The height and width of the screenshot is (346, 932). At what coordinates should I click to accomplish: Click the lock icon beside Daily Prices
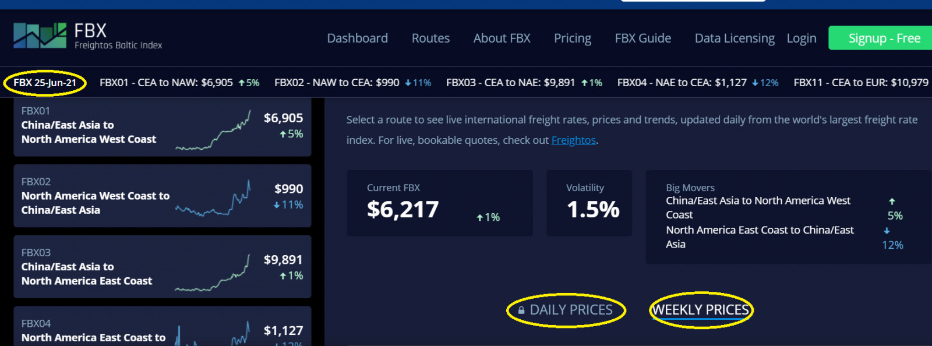point(521,310)
